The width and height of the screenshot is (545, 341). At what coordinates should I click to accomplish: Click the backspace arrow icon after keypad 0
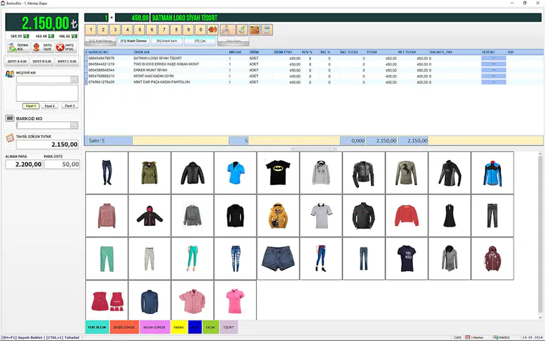213,30
